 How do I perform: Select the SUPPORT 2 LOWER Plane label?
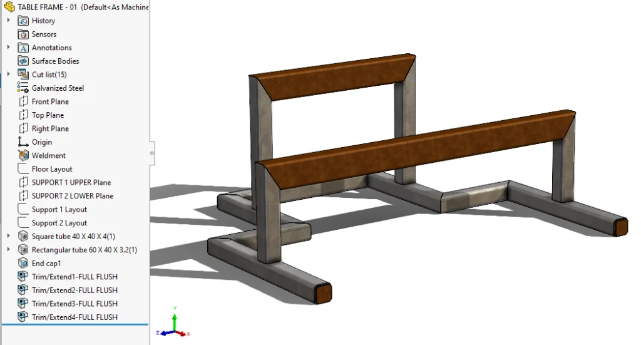pyautogui.click(x=73, y=196)
